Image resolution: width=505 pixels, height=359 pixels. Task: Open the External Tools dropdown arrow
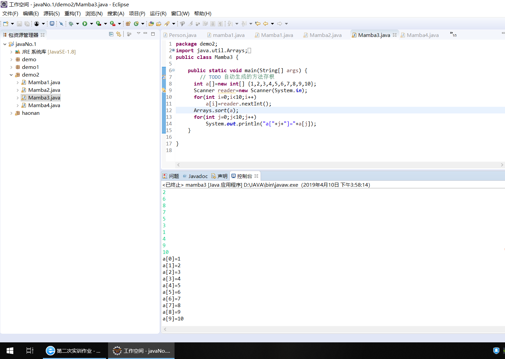[x=119, y=24]
